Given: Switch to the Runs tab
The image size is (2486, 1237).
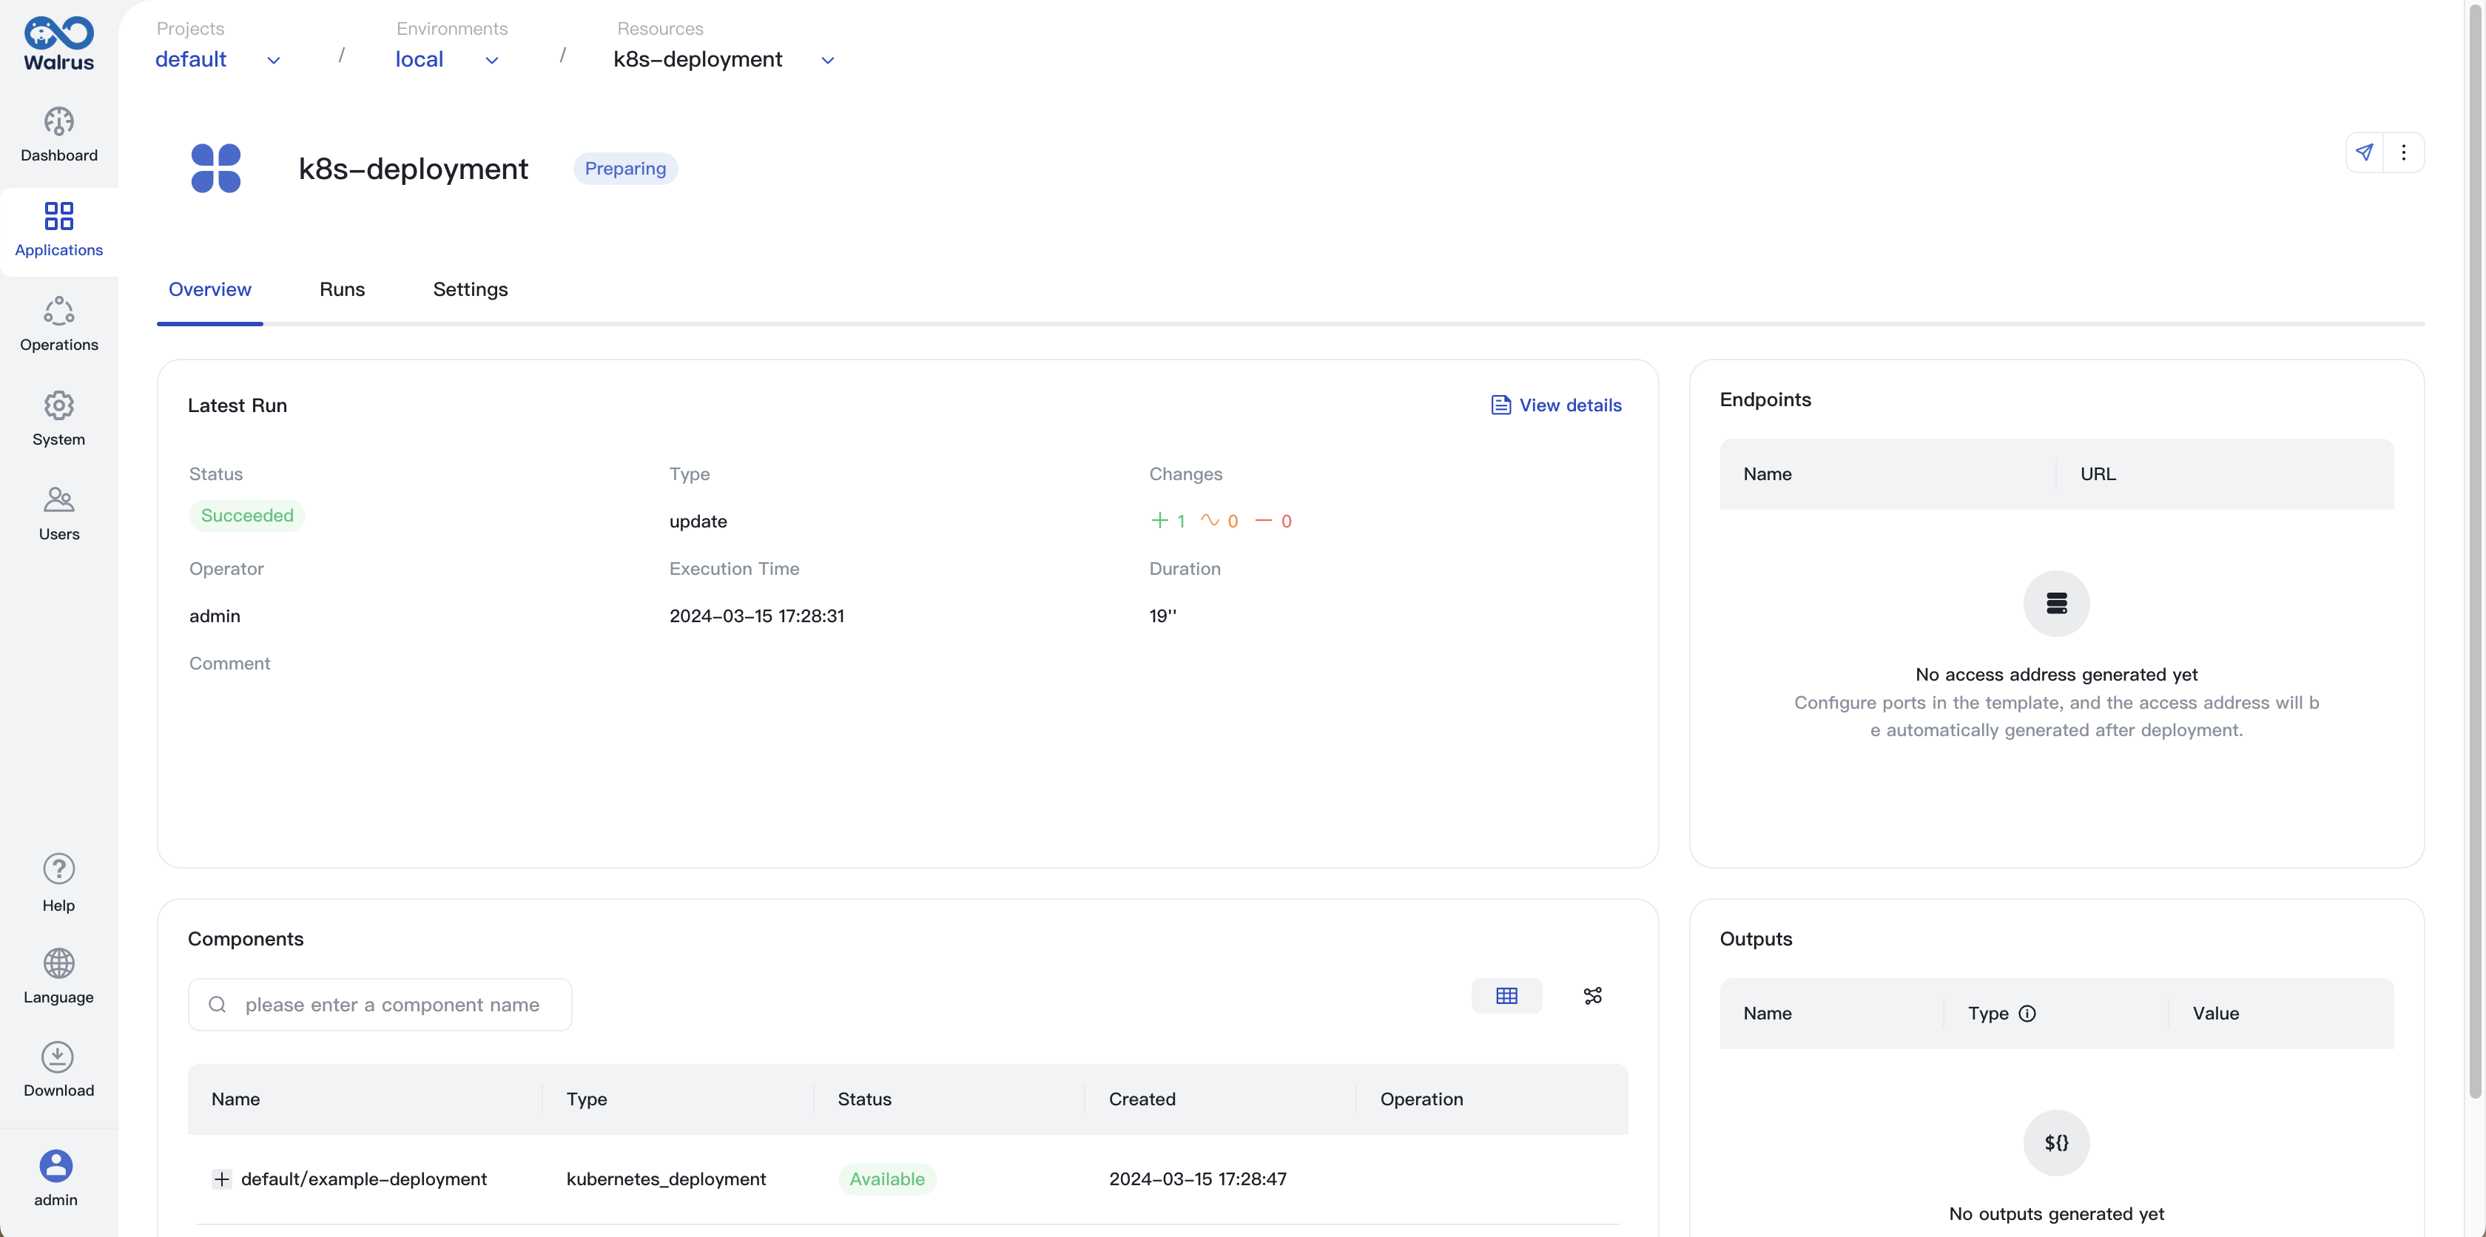Looking at the screenshot, I should tap(341, 289).
